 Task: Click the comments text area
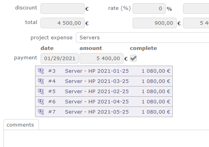pyautogui.click(x=106, y=138)
